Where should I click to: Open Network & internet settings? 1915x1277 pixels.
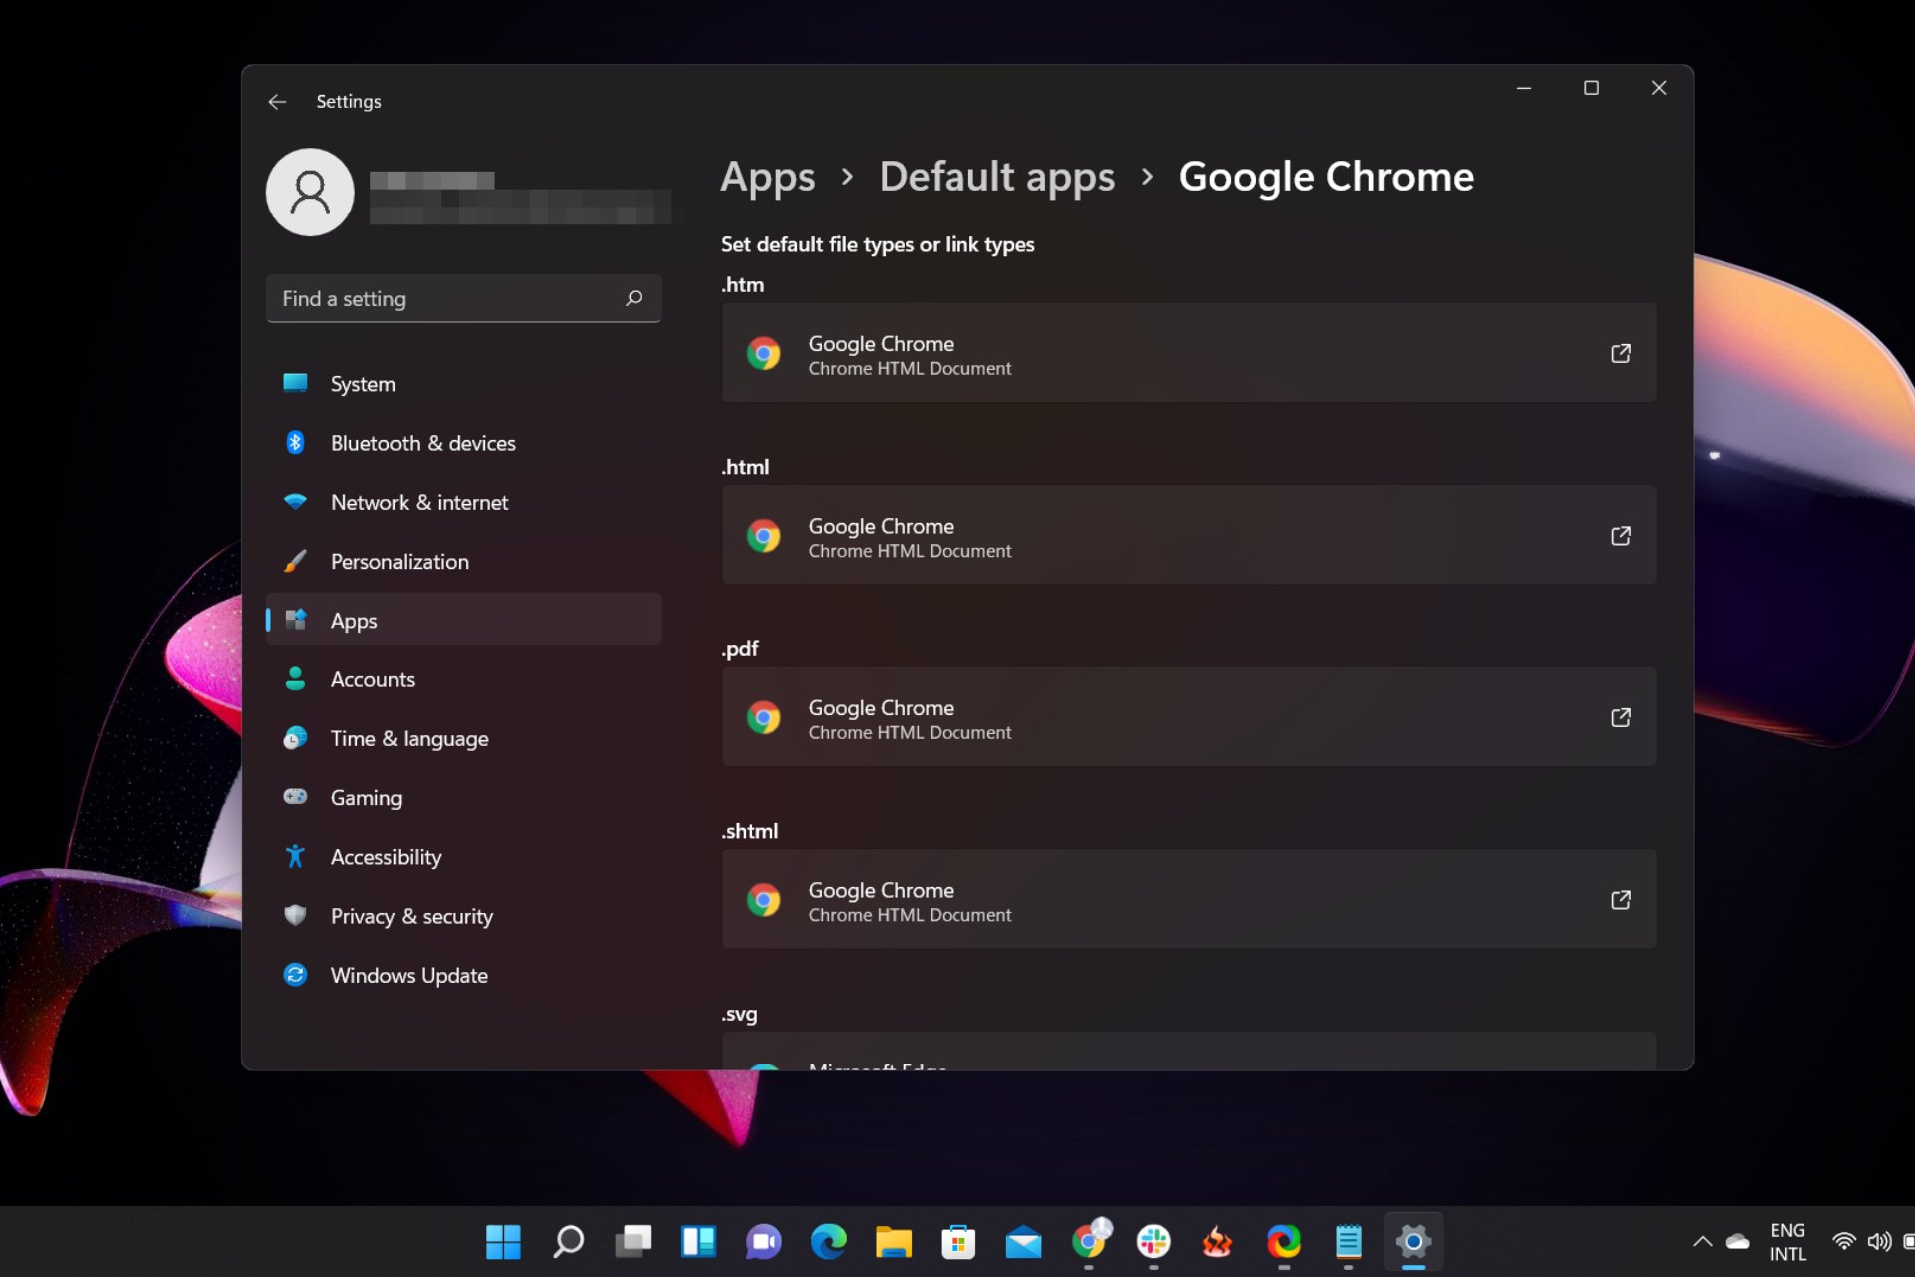coord(418,502)
